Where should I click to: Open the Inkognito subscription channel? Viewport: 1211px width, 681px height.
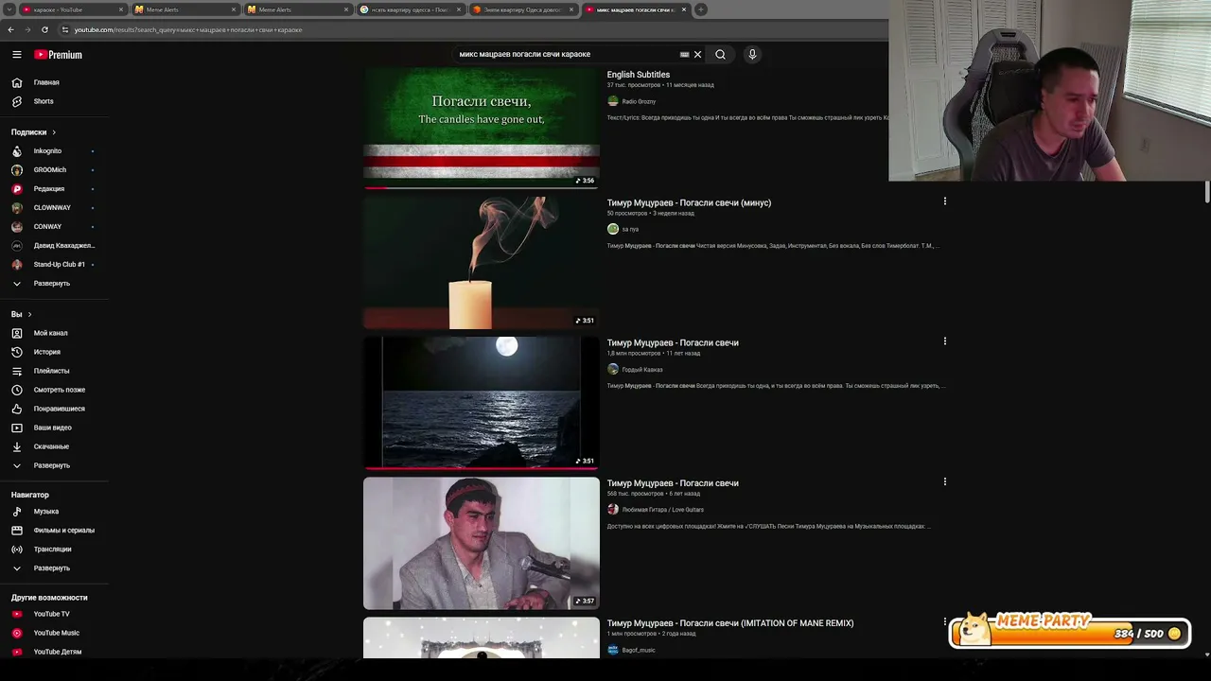[x=54, y=151]
